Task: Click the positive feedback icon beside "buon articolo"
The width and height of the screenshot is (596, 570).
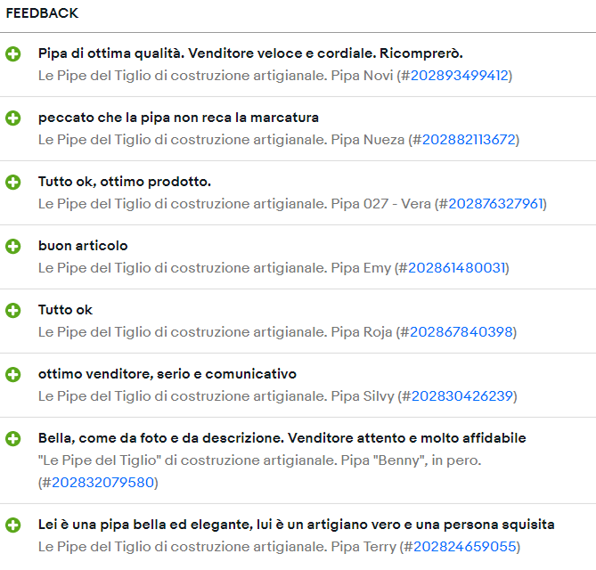Action: (x=13, y=247)
